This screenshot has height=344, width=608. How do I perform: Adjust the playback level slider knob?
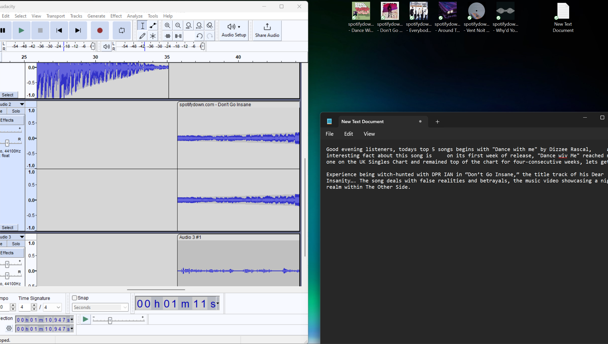[x=202, y=46]
